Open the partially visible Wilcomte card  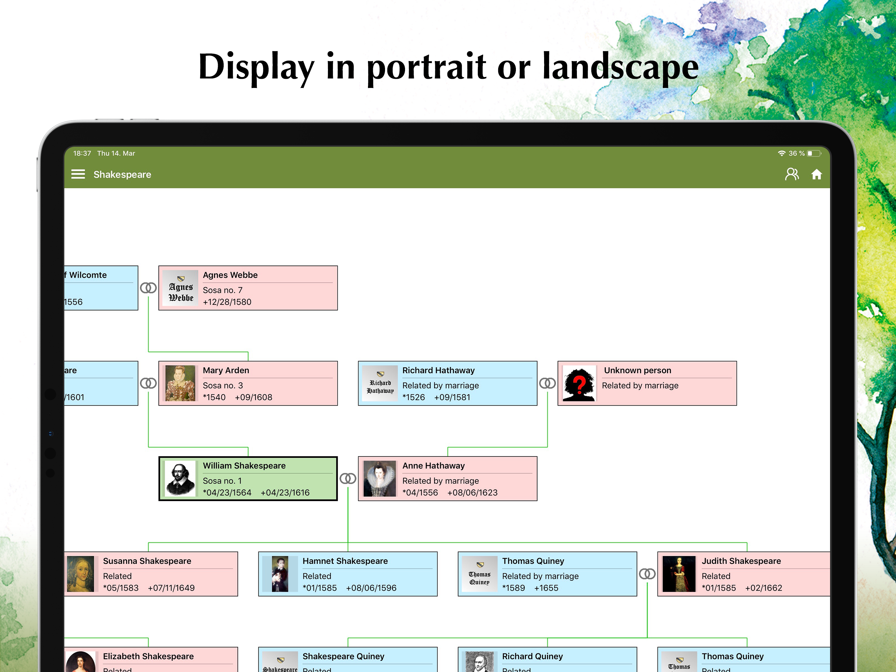click(x=101, y=288)
